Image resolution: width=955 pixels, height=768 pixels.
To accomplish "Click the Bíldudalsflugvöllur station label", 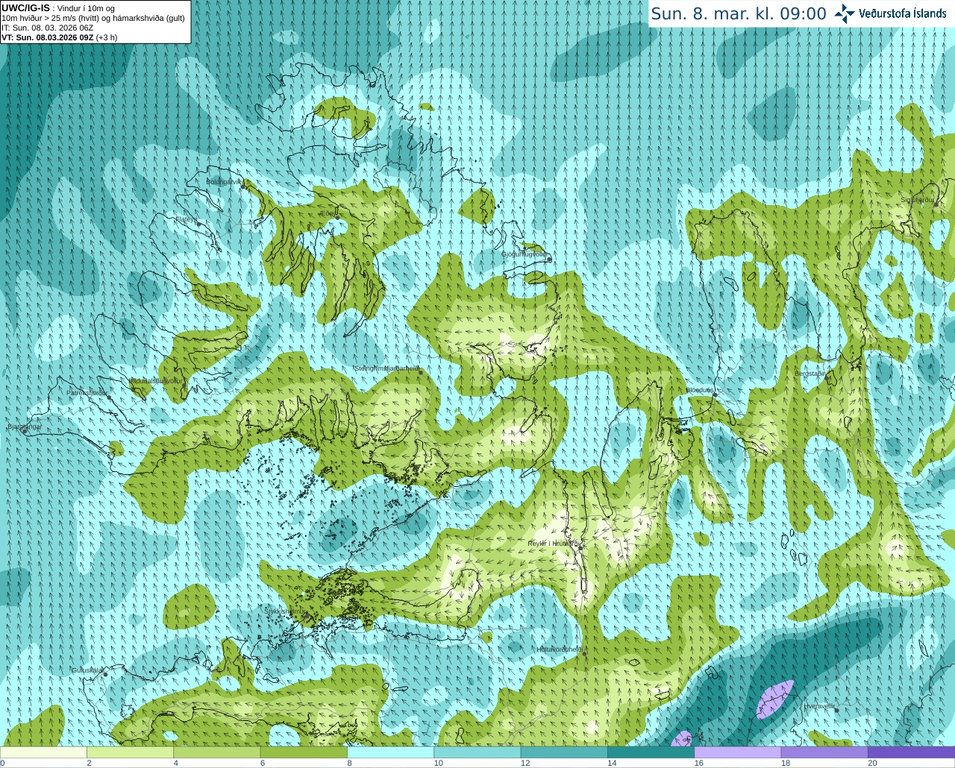I will pos(155,380).
